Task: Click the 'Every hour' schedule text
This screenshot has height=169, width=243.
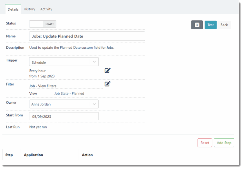Action: pos(37,71)
